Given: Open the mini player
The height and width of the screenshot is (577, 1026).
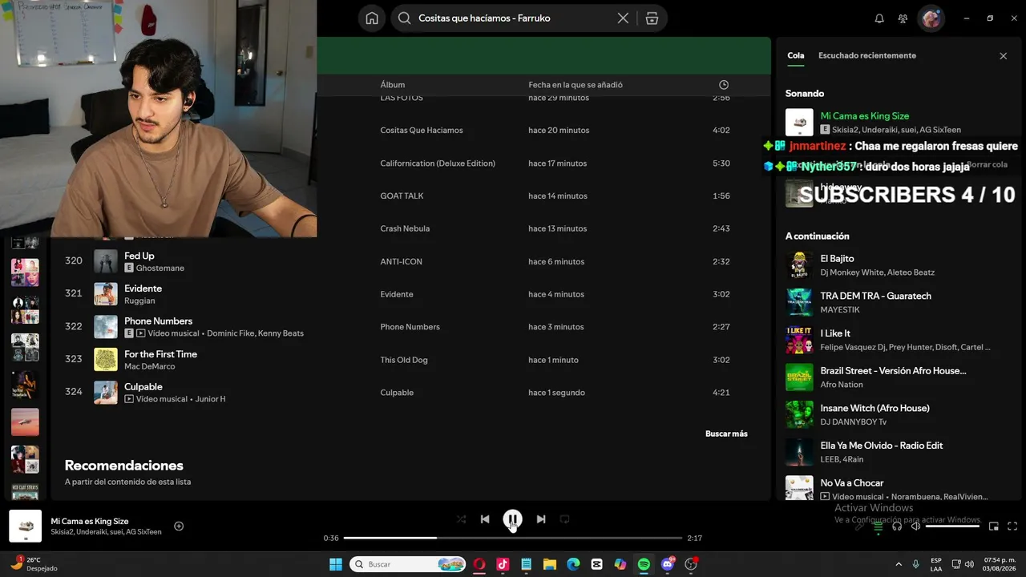Looking at the screenshot, I should [x=994, y=527].
